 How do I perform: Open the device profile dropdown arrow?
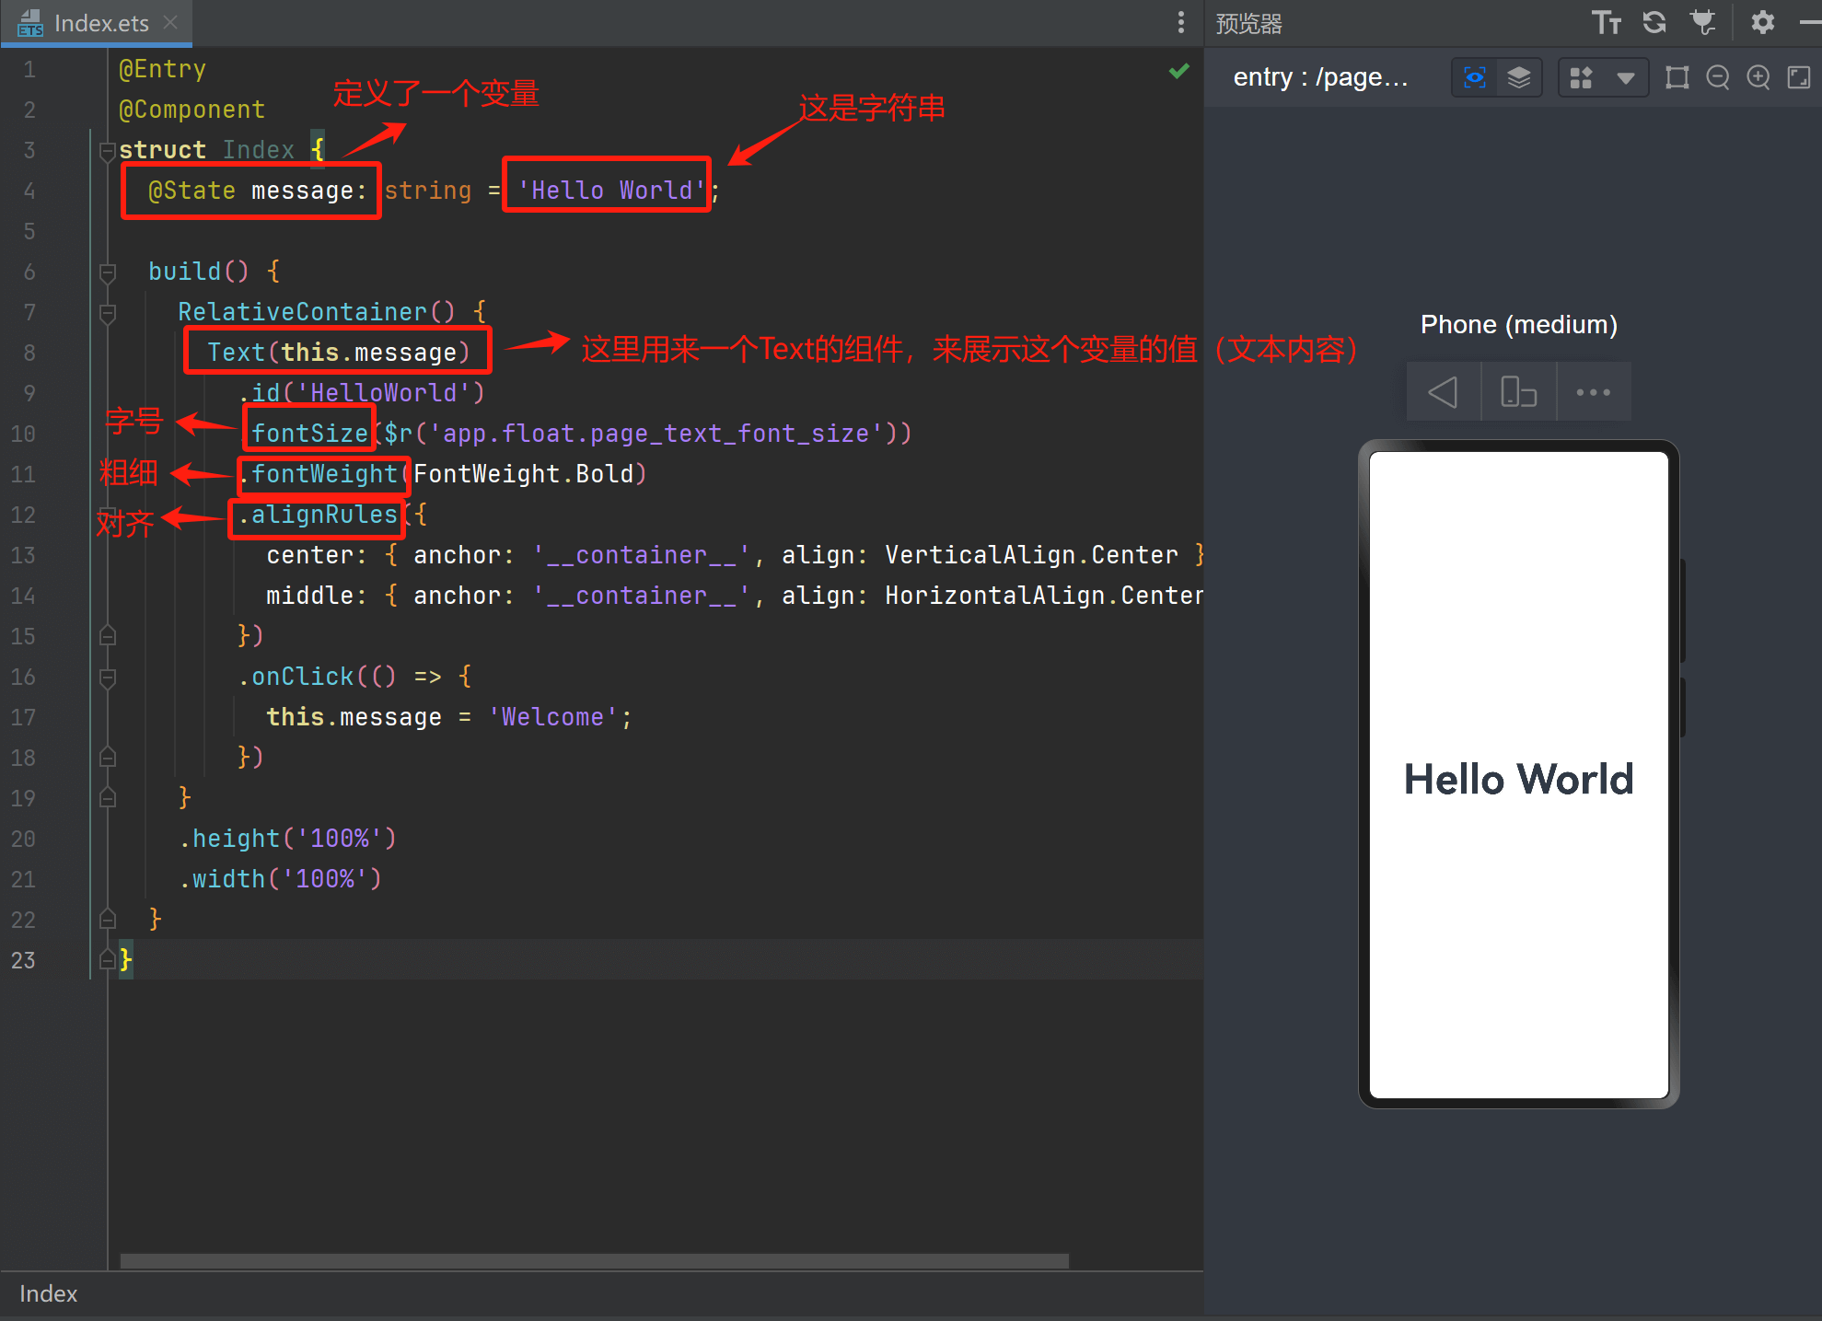click(x=1625, y=77)
